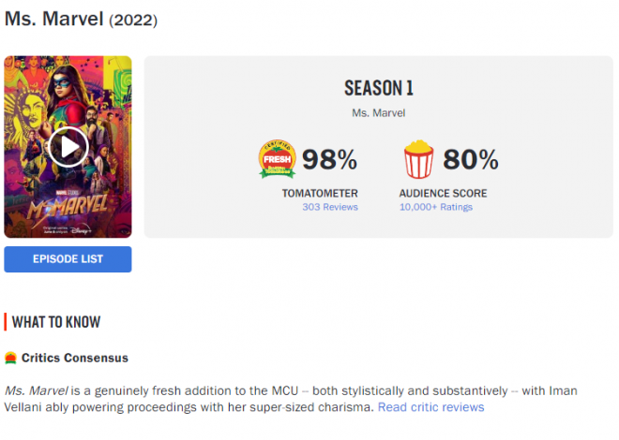The width and height of the screenshot is (619, 440).
Task: Open the 303 Reviews link
Action: (329, 207)
